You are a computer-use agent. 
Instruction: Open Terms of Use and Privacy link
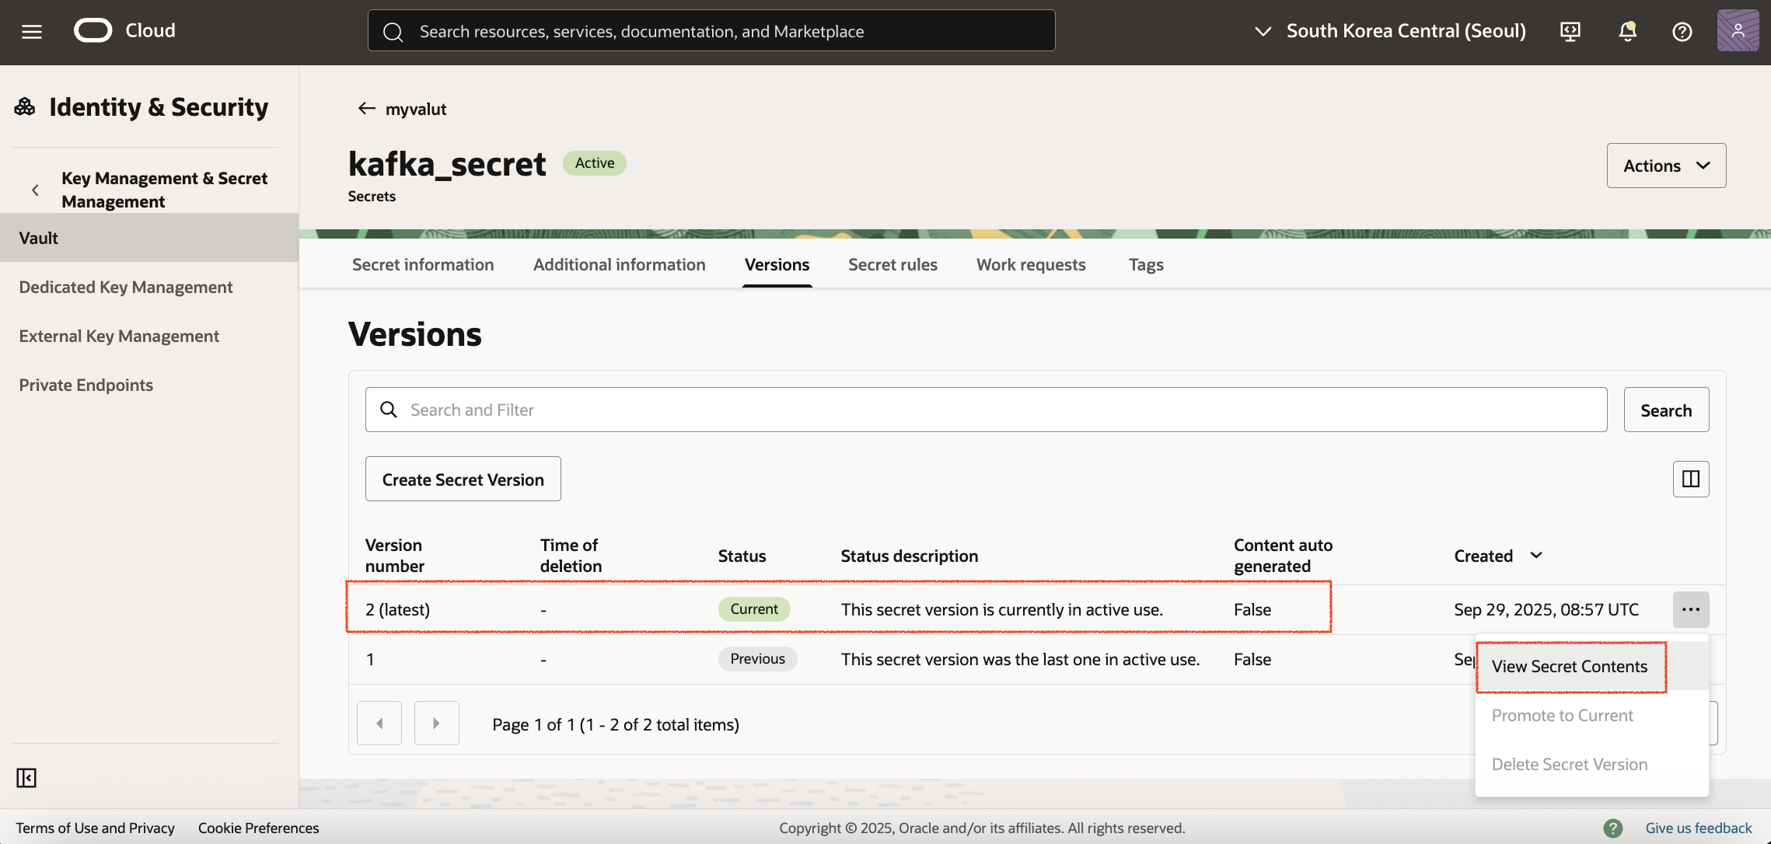(x=95, y=828)
